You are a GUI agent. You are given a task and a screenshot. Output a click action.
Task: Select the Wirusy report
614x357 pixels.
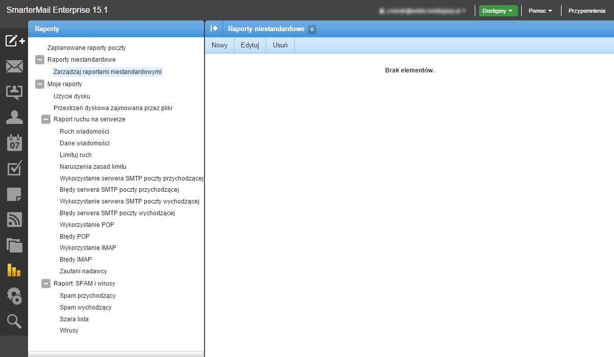tap(69, 330)
